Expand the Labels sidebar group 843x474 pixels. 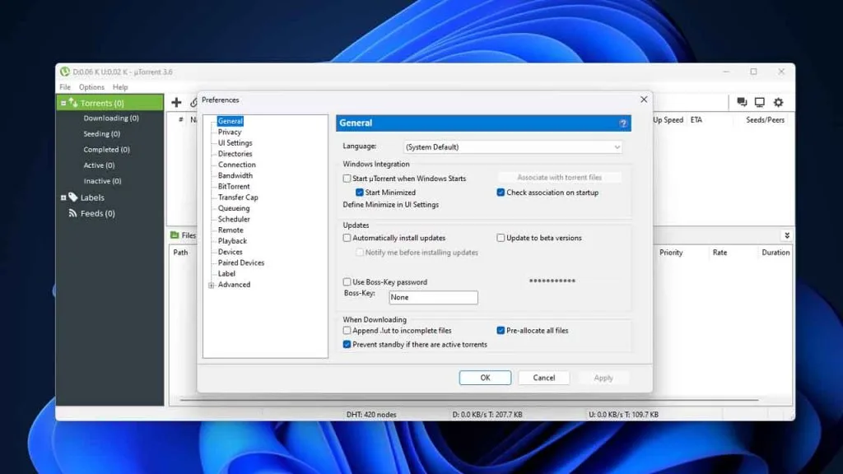coord(63,197)
